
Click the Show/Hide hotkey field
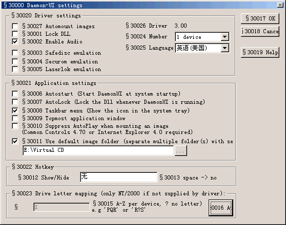[x=118, y=177]
